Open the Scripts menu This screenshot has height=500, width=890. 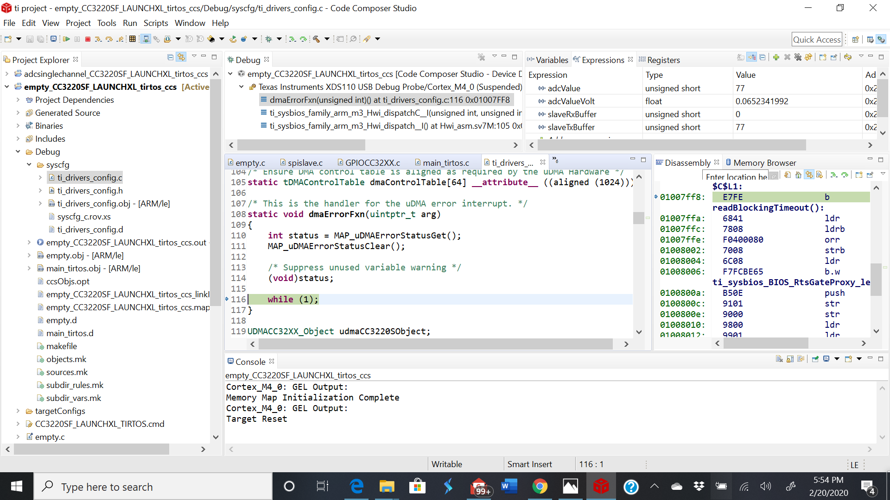click(x=156, y=23)
